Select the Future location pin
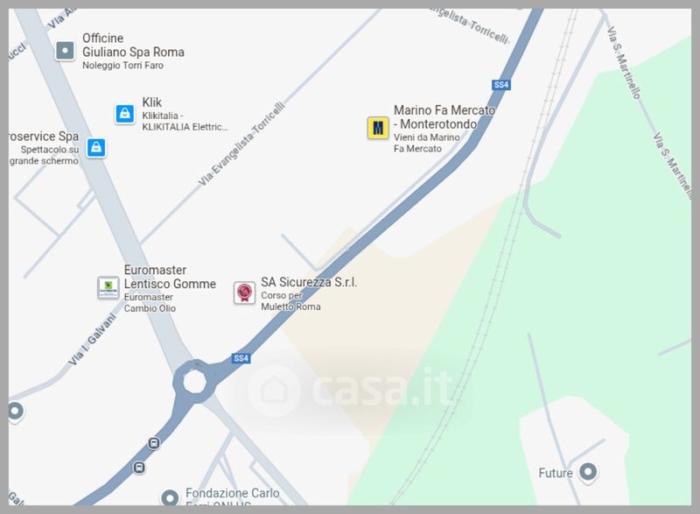The width and height of the screenshot is (700, 514). click(x=587, y=473)
